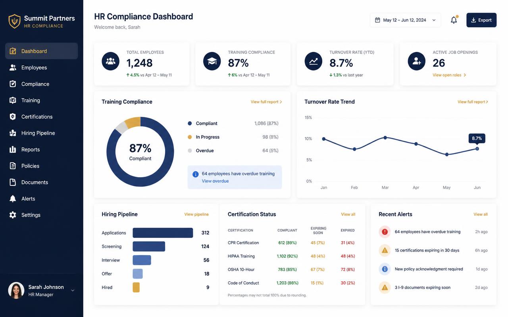Image resolution: width=508 pixels, height=317 pixels.
Task: Click the calendar icon in date range picker
Action: [x=377, y=20]
